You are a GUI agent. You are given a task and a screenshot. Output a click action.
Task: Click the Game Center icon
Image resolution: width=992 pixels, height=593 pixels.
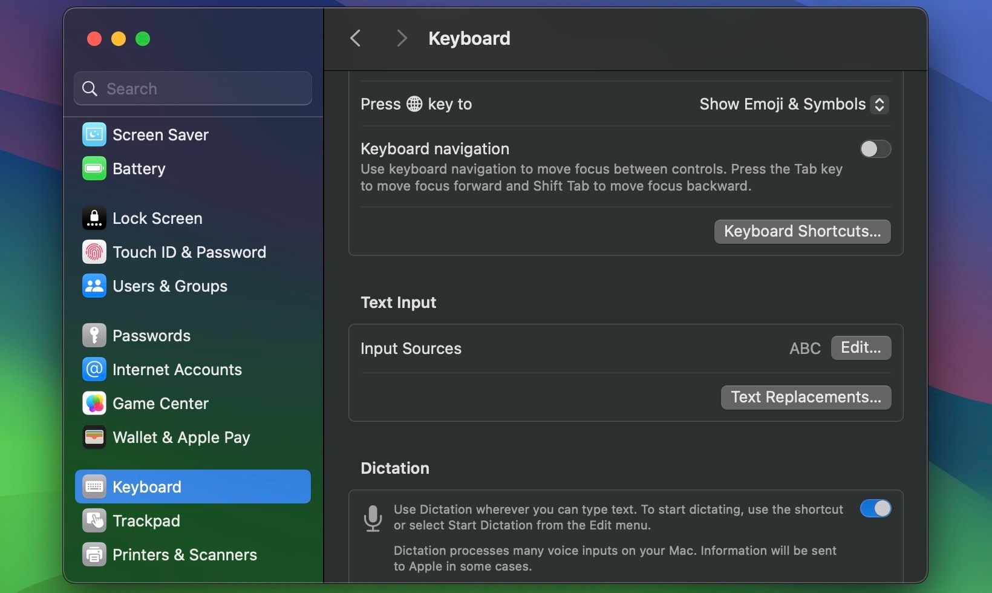click(94, 403)
